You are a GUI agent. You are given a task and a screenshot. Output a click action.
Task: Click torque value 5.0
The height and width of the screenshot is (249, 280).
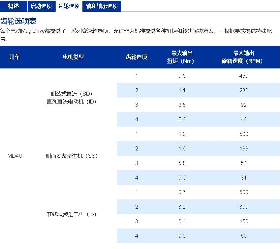click(x=182, y=119)
